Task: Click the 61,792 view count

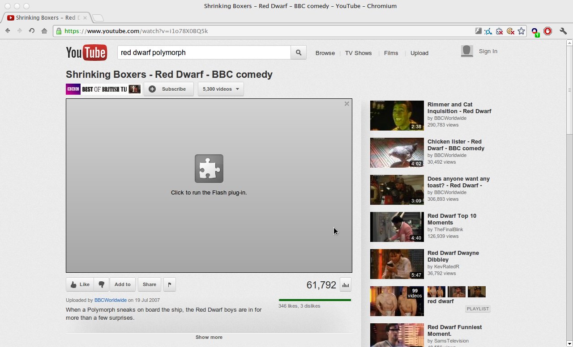Action: [321, 285]
